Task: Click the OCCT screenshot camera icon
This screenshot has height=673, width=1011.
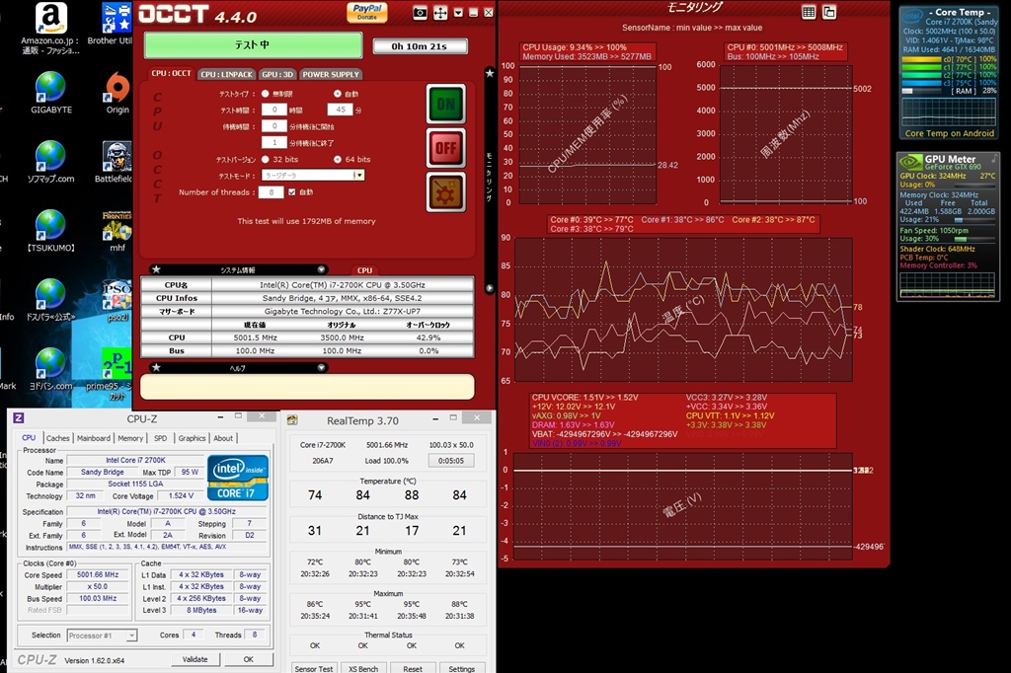Action: pyautogui.click(x=420, y=13)
